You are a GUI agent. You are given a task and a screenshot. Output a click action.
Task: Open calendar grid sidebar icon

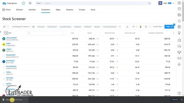point(179,27)
